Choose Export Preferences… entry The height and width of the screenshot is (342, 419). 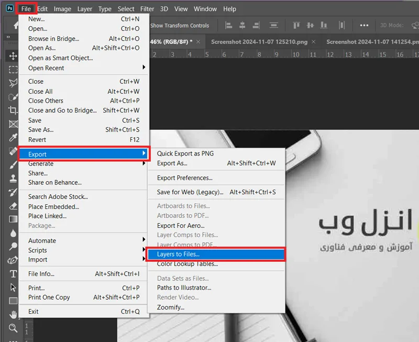(185, 178)
